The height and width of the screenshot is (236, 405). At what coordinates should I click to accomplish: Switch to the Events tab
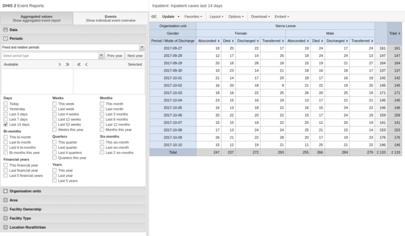(x=111, y=19)
